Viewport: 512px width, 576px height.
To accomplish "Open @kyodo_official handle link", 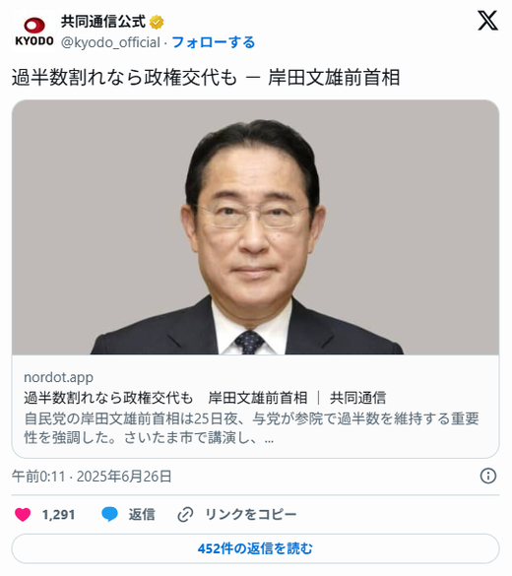I will click(110, 42).
